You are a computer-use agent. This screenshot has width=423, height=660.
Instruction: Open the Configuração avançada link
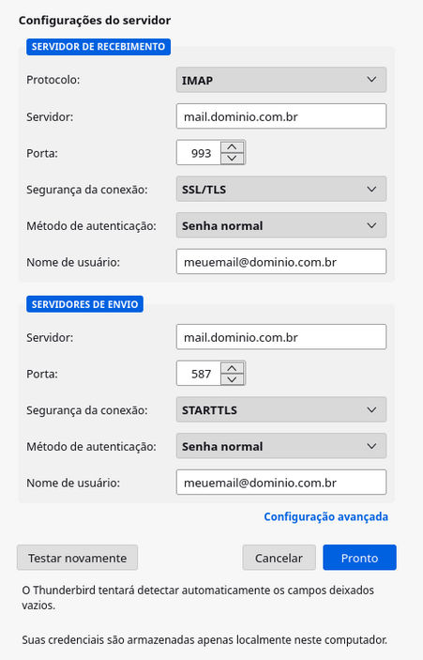[325, 516]
